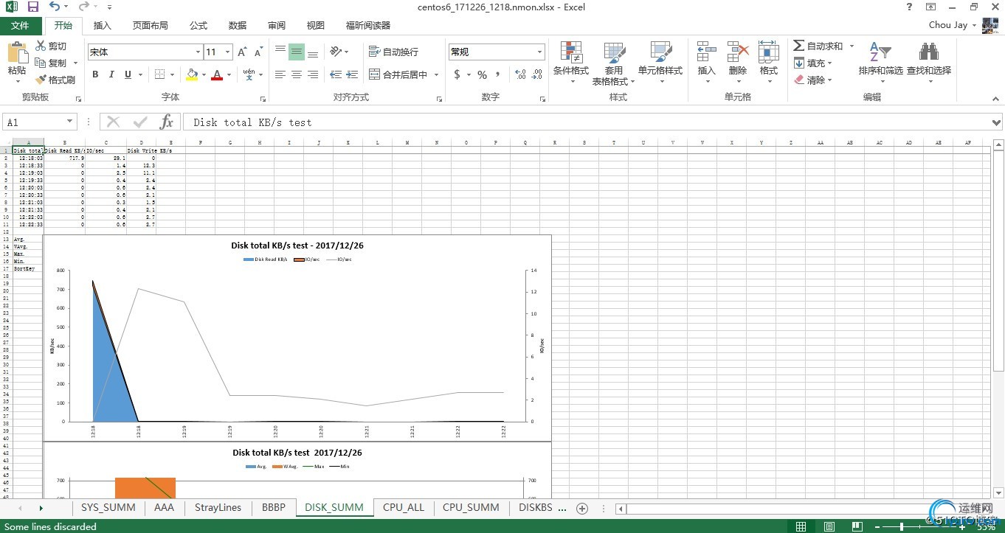Open the font name dropdown 宋体
The image size is (1005, 533).
click(x=198, y=52)
